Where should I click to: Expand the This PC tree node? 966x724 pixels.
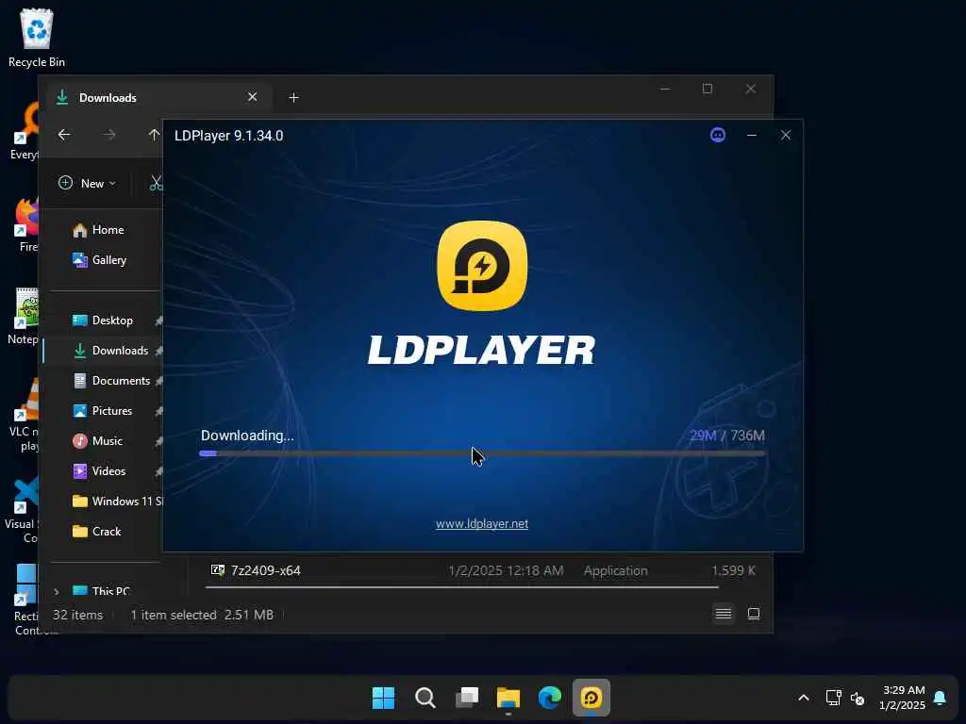click(57, 591)
